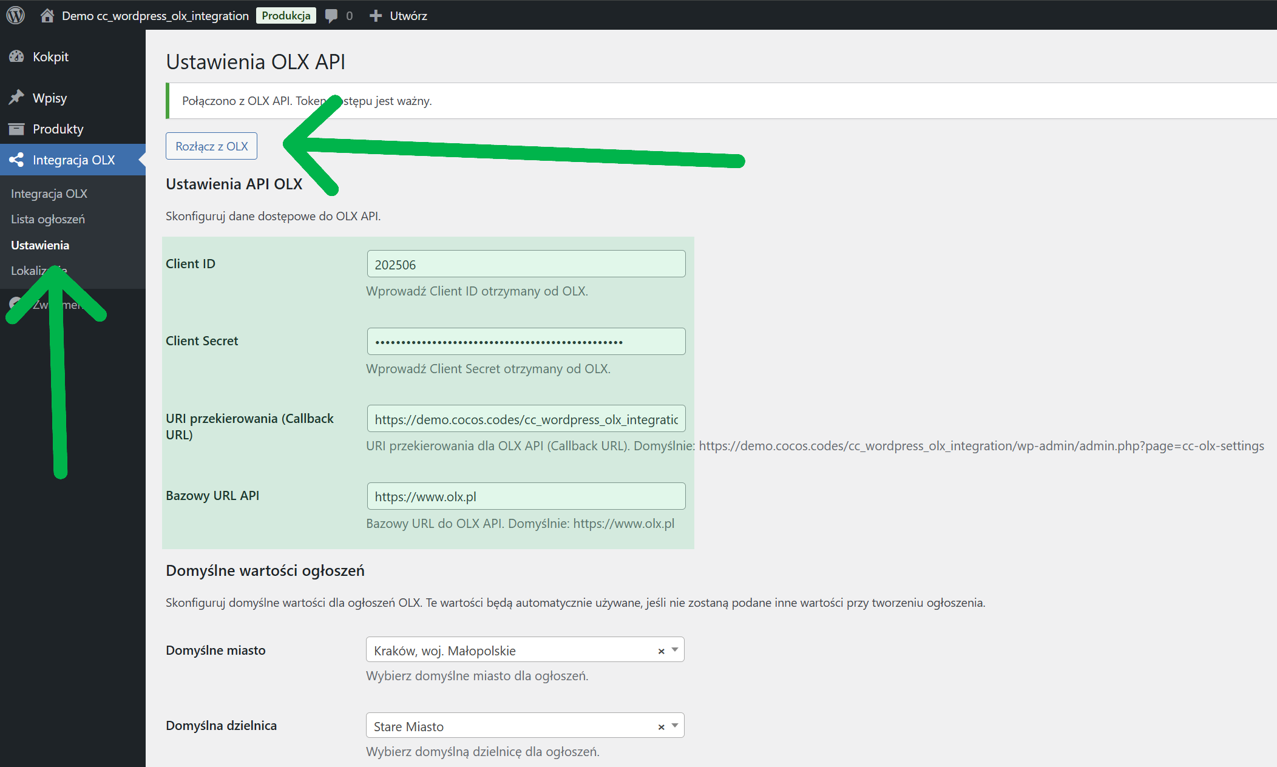Image resolution: width=1277 pixels, height=767 pixels.
Task: Click Rozłącz z OLX button
Action: (x=211, y=146)
